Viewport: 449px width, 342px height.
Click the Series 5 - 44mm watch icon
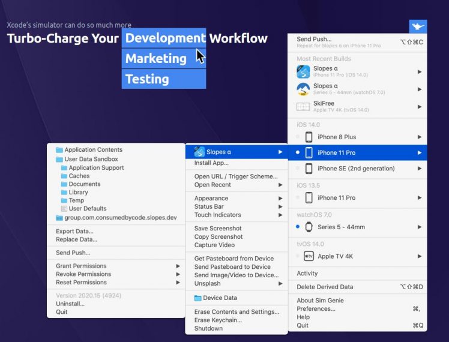click(x=309, y=227)
